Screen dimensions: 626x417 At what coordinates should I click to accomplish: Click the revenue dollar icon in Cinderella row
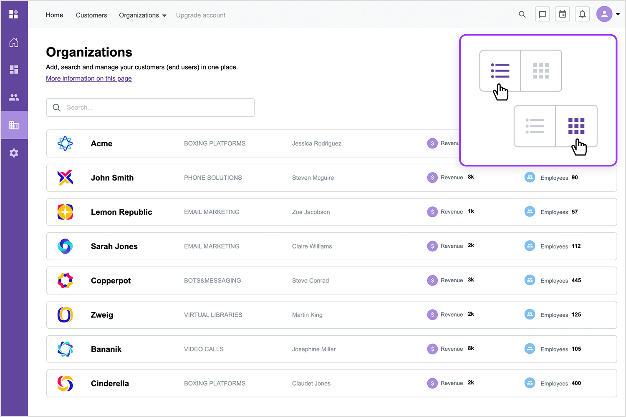point(432,383)
